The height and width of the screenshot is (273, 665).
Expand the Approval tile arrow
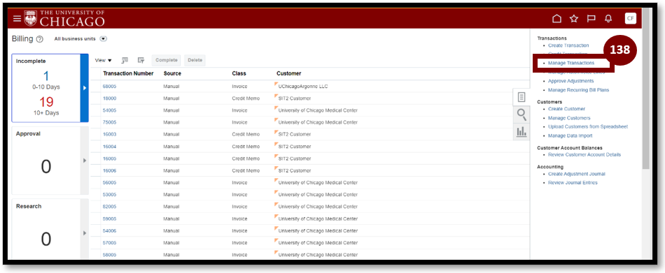tap(85, 161)
